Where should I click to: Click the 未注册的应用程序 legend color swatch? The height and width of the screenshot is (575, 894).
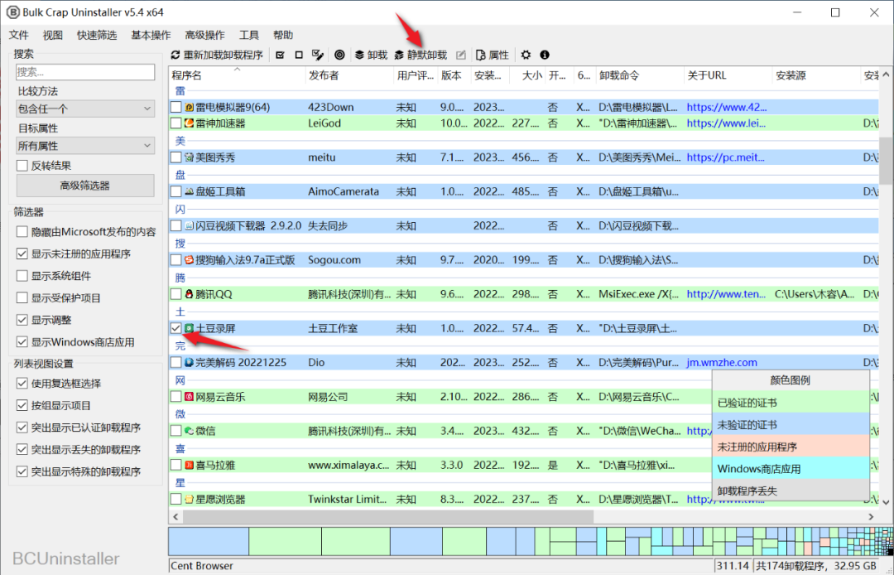click(x=791, y=447)
